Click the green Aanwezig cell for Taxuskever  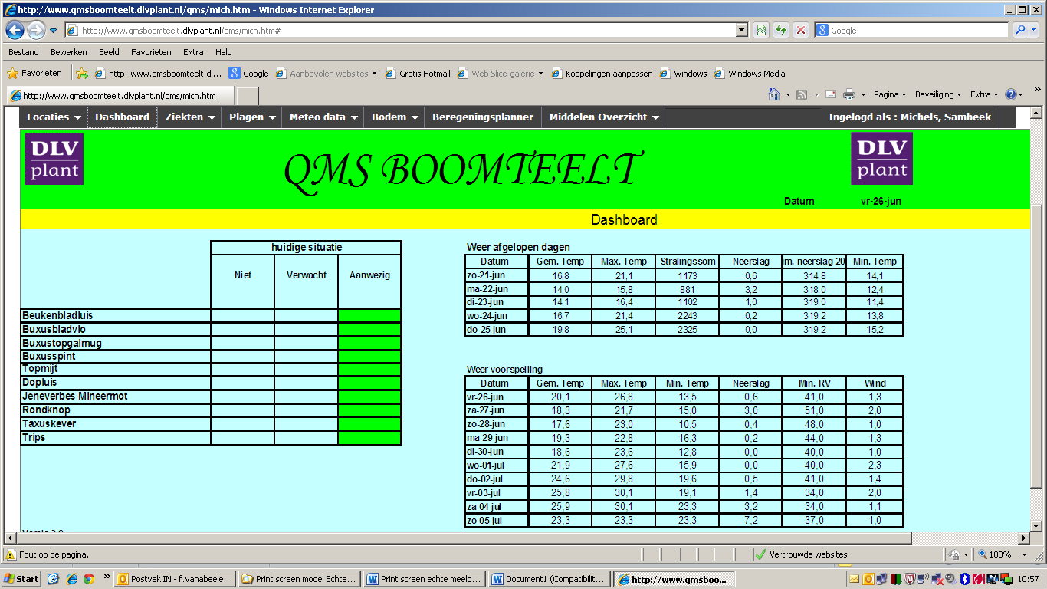click(x=369, y=424)
